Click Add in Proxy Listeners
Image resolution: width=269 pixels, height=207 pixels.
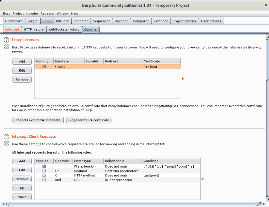pos(22,61)
